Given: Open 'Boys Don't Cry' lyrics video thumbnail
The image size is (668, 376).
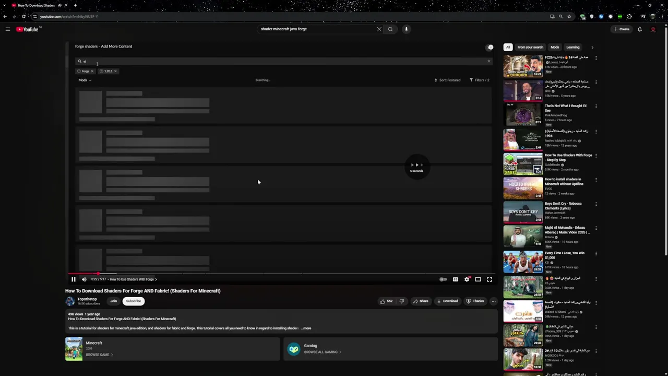Looking at the screenshot, I should click(x=523, y=213).
